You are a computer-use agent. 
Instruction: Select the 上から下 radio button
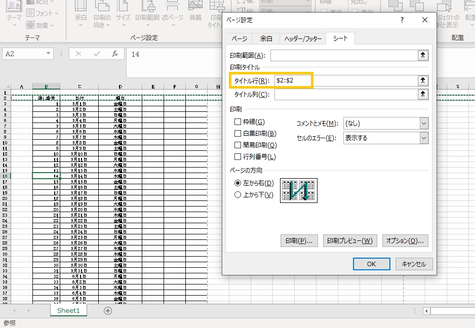(238, 195)
